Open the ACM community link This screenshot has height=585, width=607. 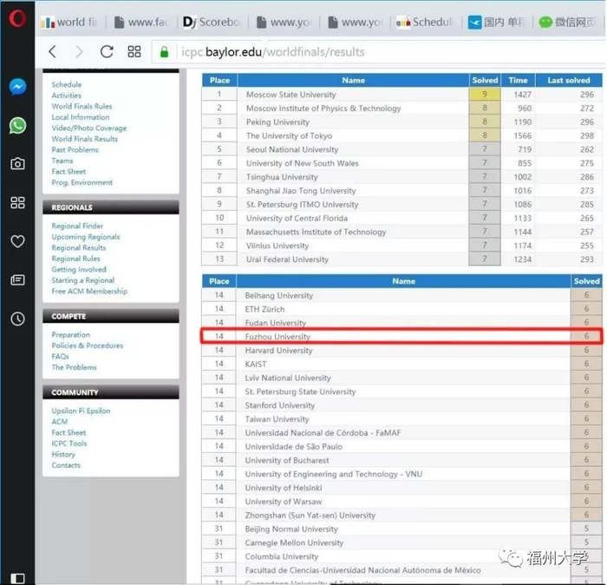point(60,422)
